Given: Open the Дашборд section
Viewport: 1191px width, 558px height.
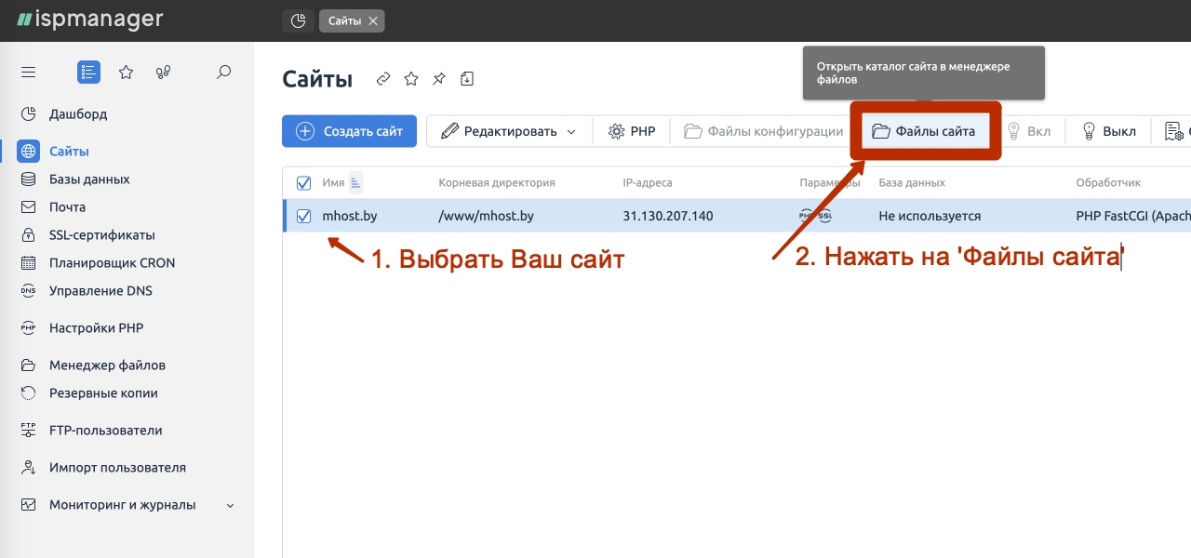Looking at the screenshot, I should tap(80, 113).
